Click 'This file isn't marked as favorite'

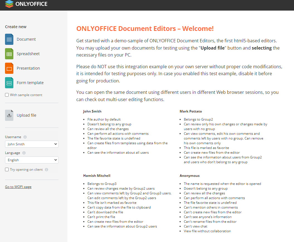click(112, 203)
